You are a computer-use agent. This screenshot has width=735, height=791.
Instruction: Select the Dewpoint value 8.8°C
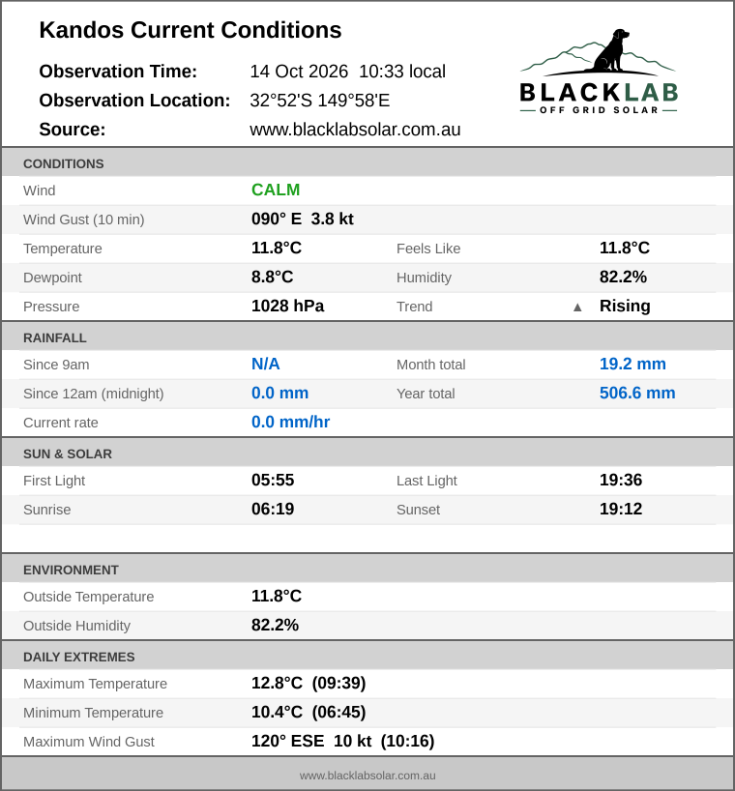point(273,277)
